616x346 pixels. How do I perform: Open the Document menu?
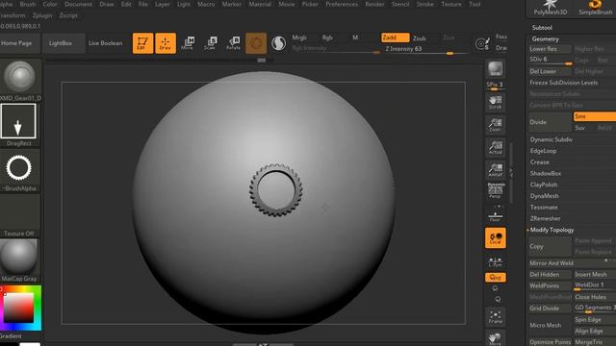click(x=78, y=4)
